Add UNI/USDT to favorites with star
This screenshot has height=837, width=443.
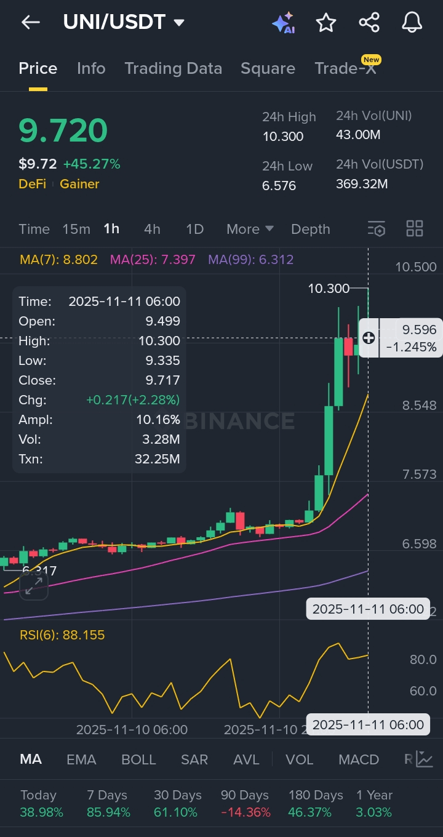tap(325, 23)
